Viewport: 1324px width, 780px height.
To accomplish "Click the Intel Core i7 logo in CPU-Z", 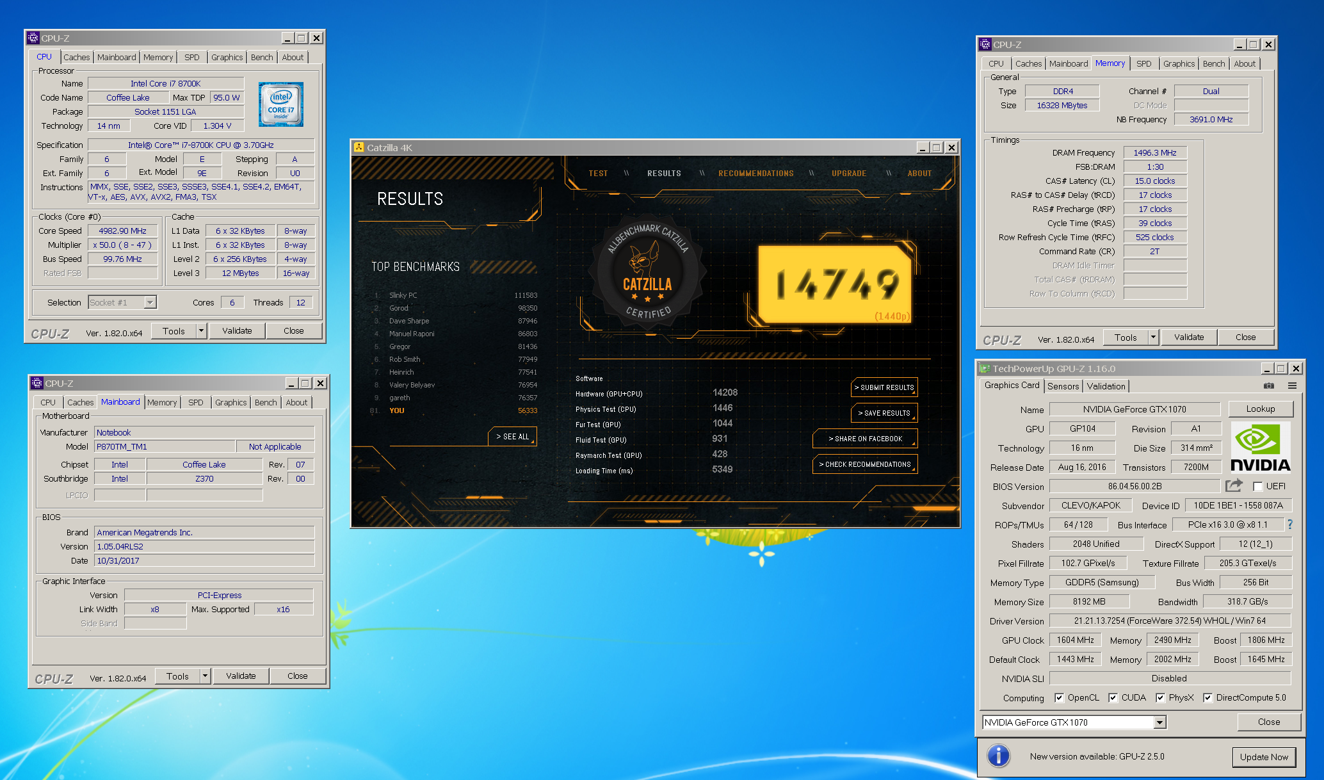I will coord(280,104).
